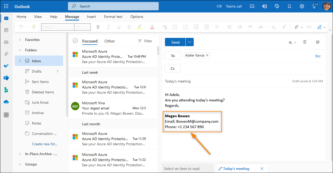Open the Filter menu in message list
The height and width of the screenshot is (173, 333).
(145, 41)
